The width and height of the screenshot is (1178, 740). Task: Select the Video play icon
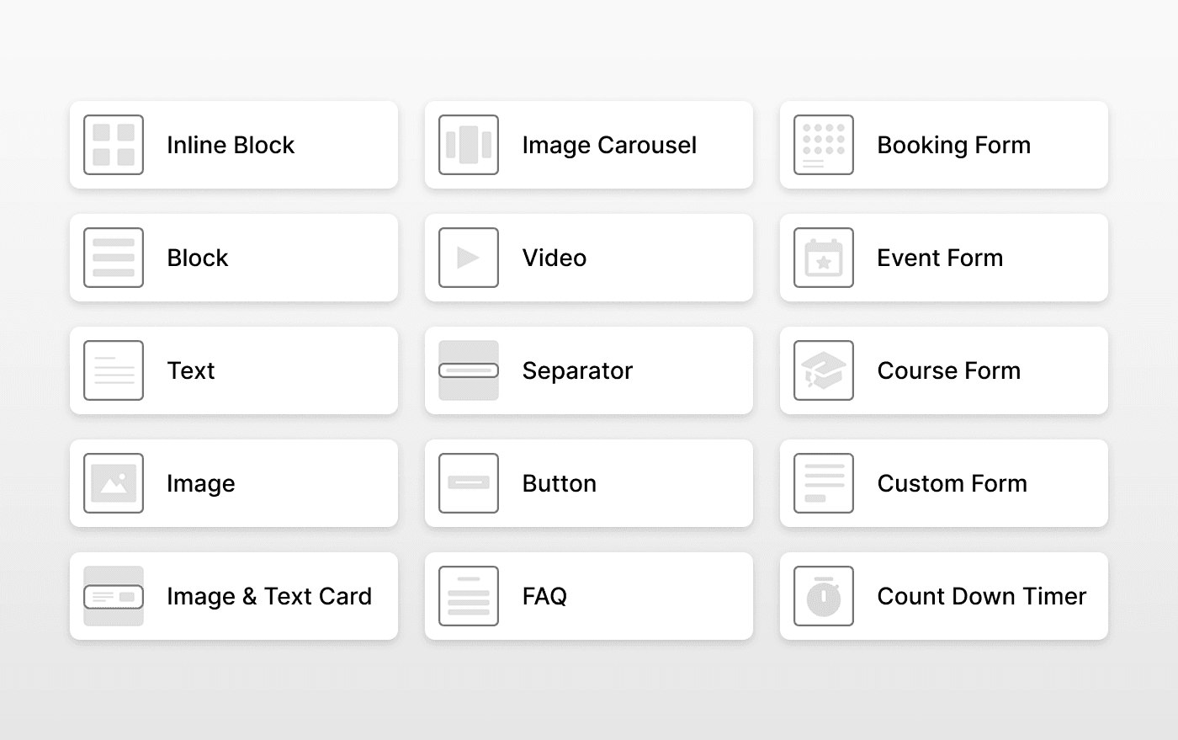coord(469,258)
